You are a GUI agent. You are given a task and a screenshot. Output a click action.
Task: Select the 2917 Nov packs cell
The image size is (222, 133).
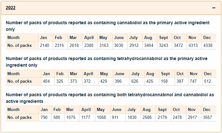tap(192, 118)
